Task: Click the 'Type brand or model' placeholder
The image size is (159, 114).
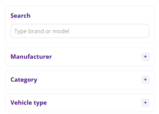Action: [41, 31]
